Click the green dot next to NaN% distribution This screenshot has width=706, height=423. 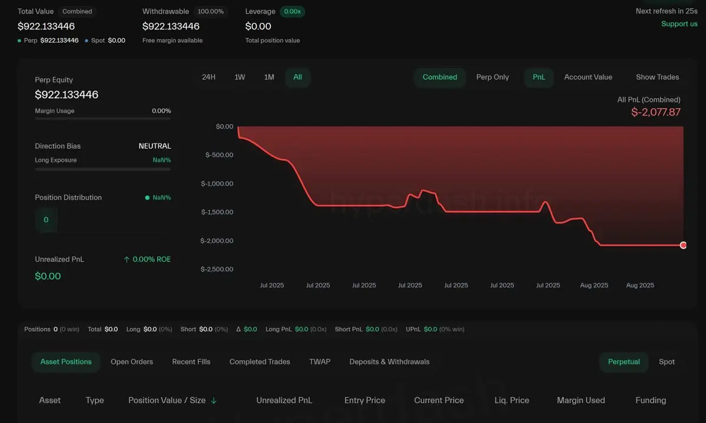pyautogui.click(x=147, y=197)
